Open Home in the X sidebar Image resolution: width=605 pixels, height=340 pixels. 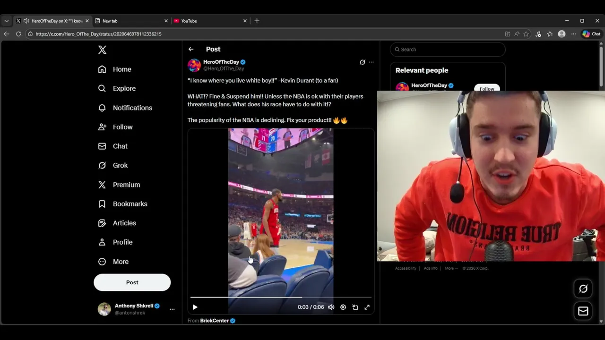[114, 69]
